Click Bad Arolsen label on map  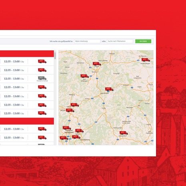tap(81, 63)
